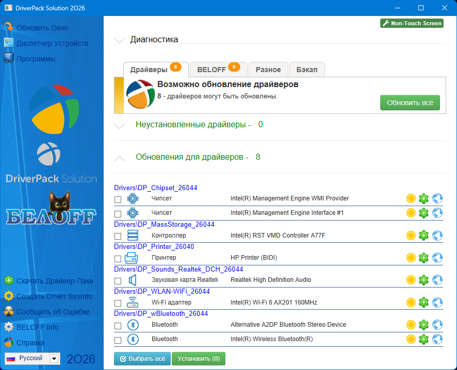Select checkbox for Alternative A2DP Bluetooth Stereo Device
457x370 pixels.
118,326
